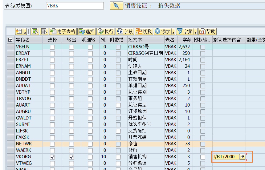Sort by the 字段名 column header
265x170 pixels.
tap(29, 40)
